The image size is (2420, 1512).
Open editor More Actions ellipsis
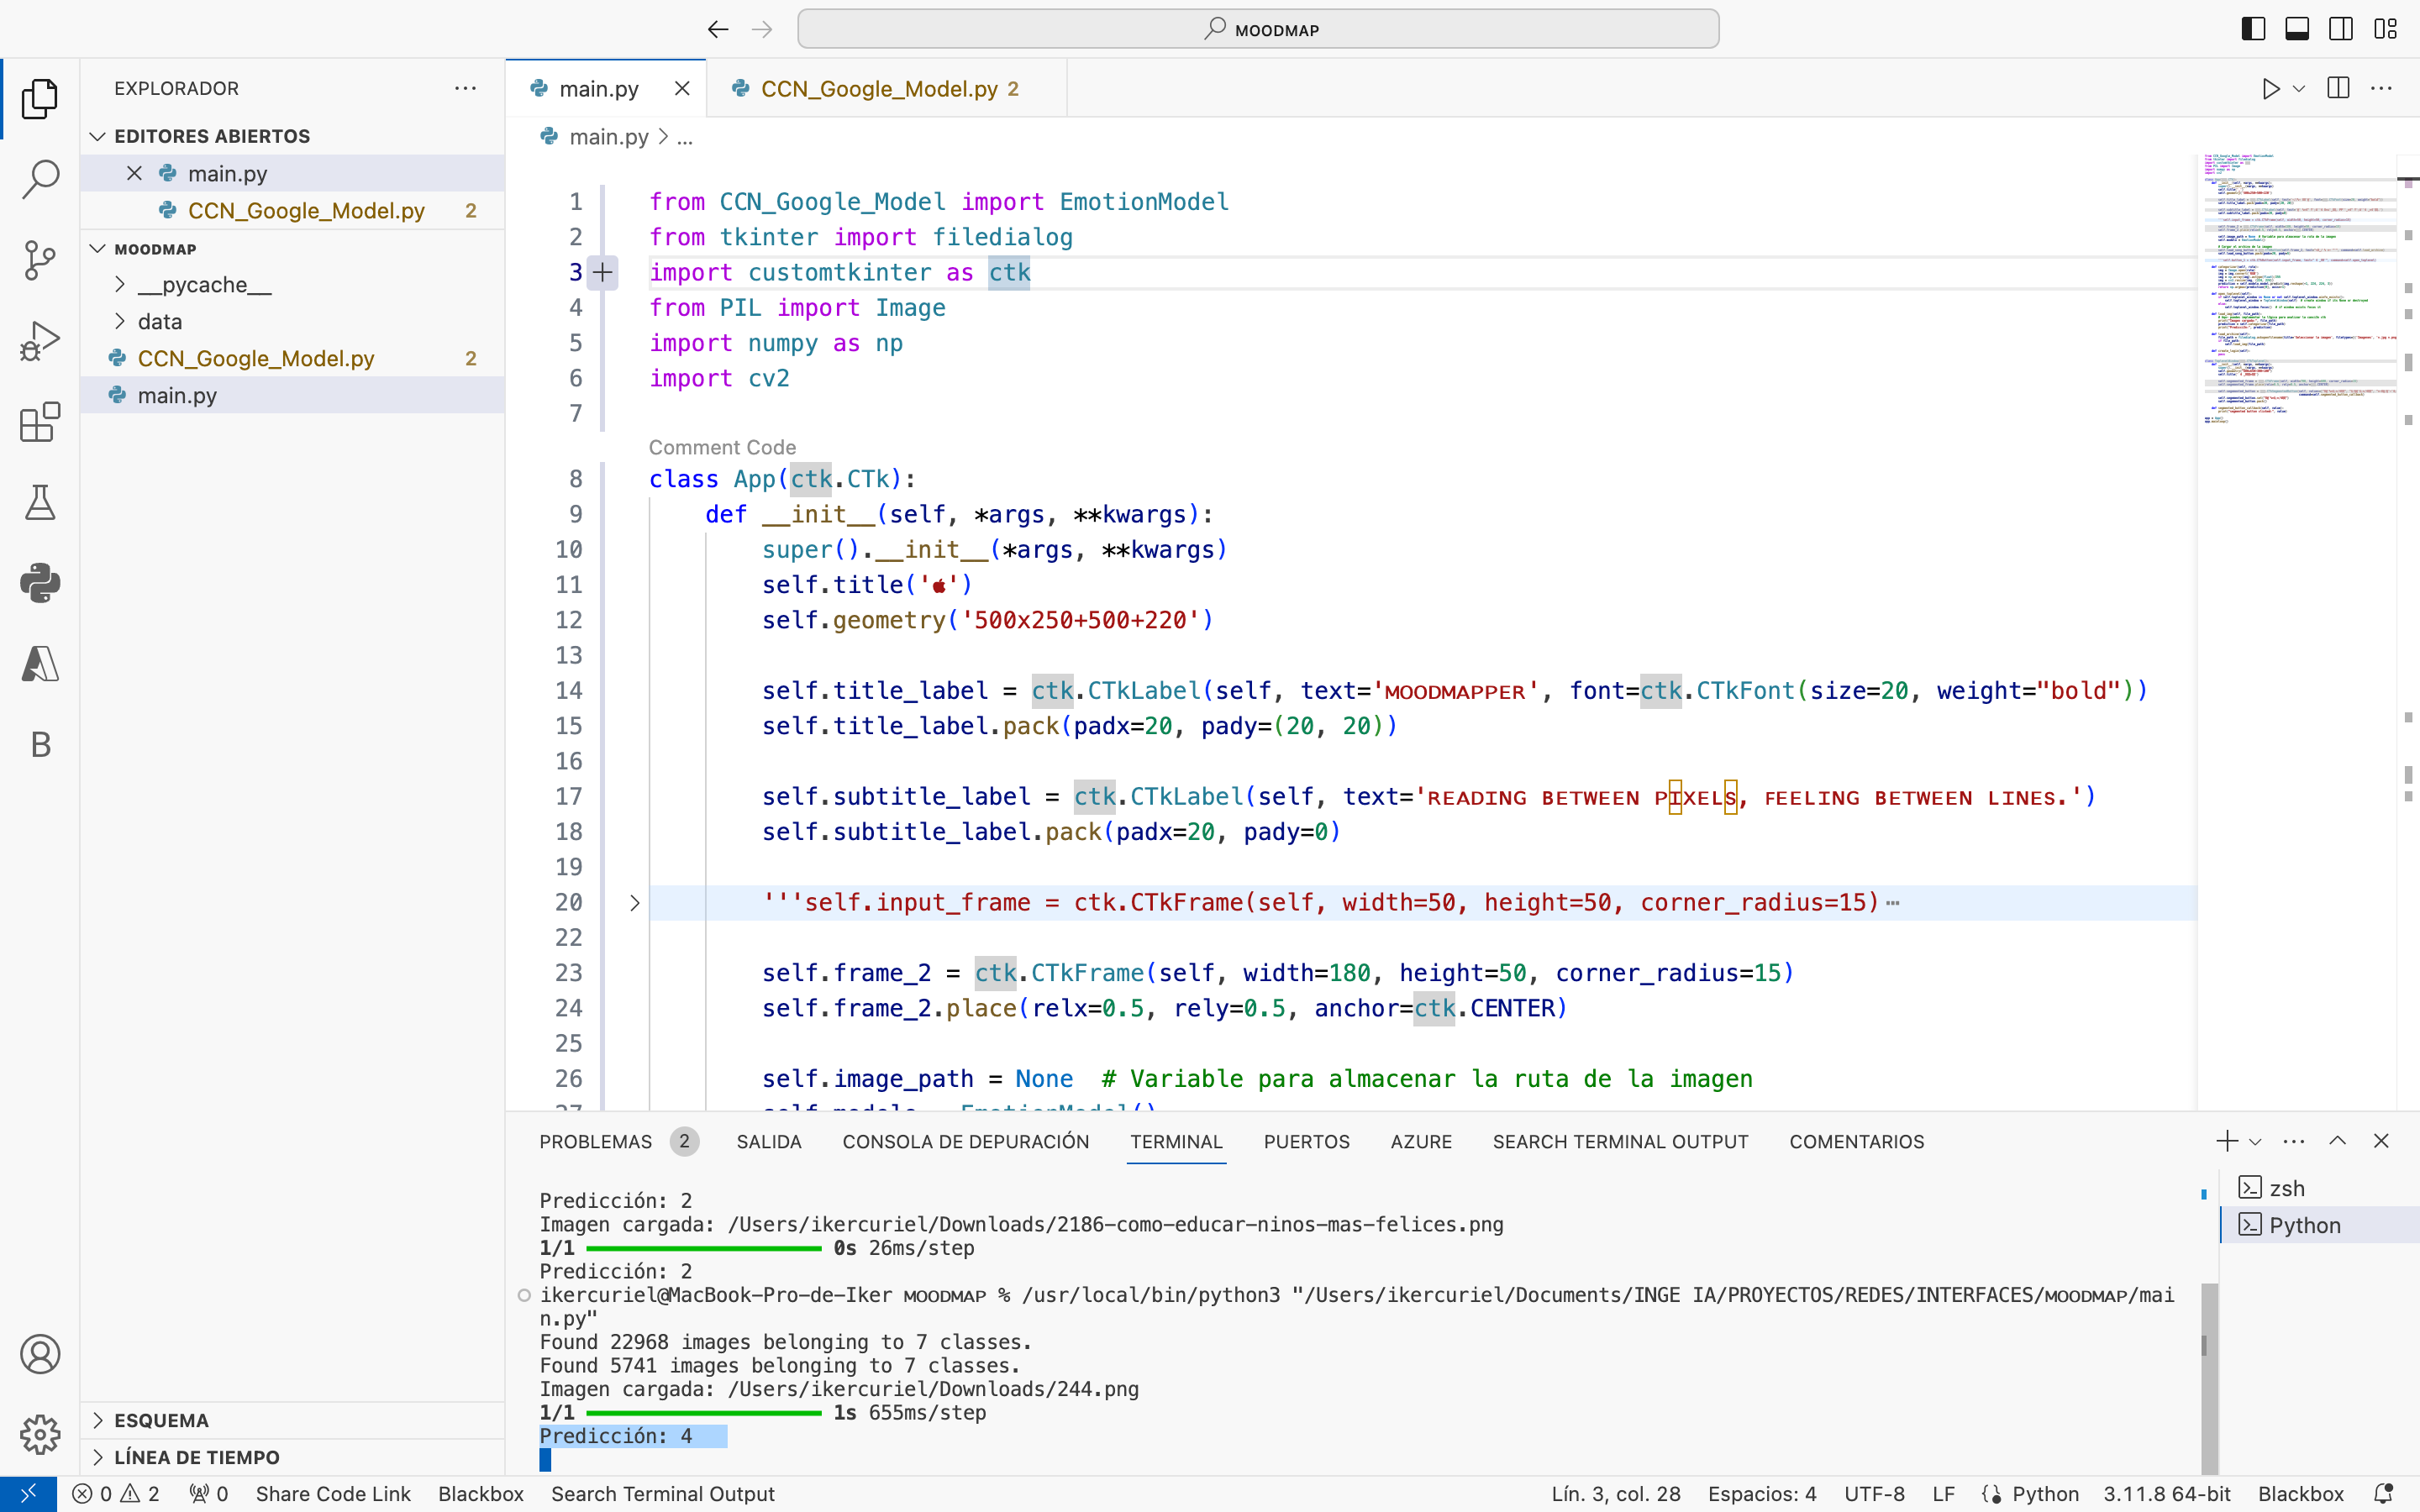[x=2382, y=88]
